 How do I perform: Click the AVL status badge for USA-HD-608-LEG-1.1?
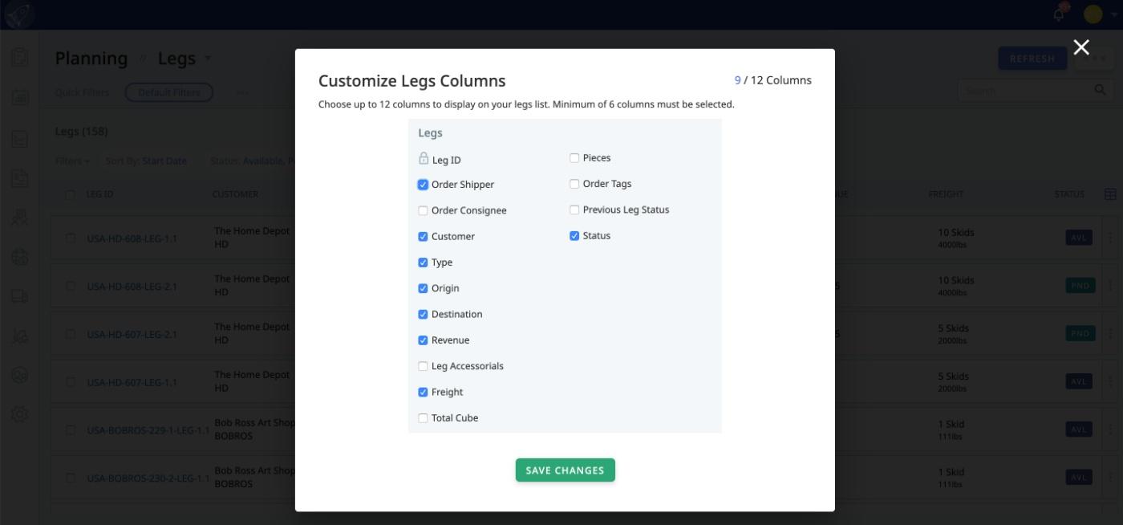tap(1079, 238)
